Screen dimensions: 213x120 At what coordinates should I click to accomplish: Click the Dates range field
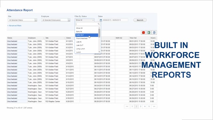(113, 20)
